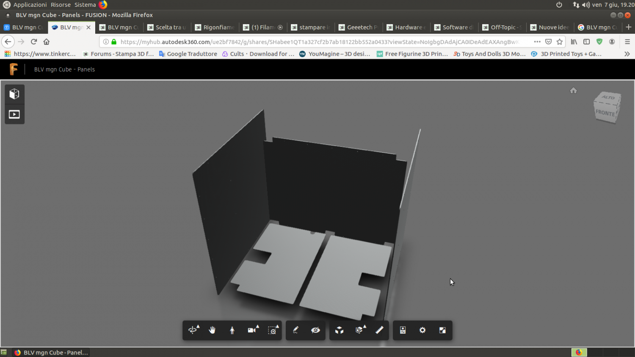Switch to the Geeetech browser tab
Screen dimensions: 635x357
[359, 27]
